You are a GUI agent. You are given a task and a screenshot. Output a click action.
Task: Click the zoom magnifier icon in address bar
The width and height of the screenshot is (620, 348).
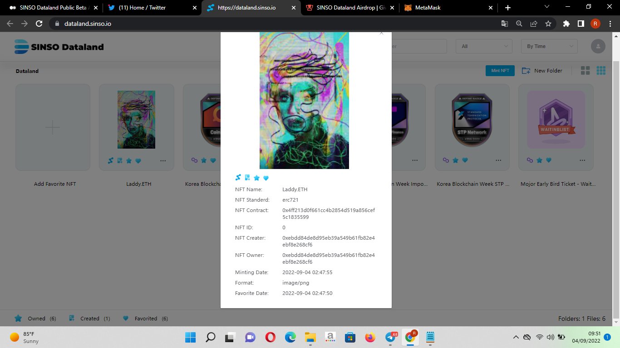(x=519, y=24)
